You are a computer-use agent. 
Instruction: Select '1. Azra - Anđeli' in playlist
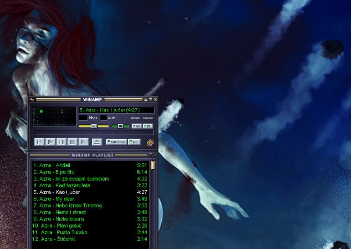click(90, 165)
